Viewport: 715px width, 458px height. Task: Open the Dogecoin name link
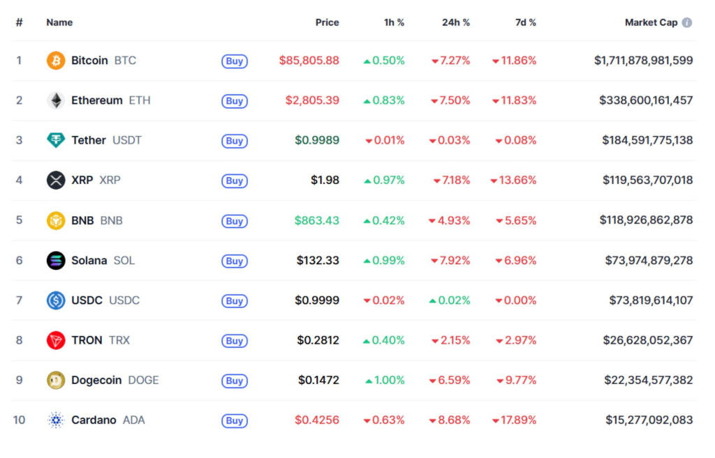point(96,381)
